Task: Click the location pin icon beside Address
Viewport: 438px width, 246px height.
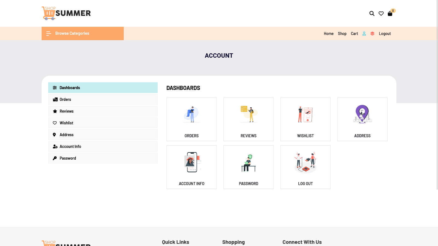Action: tap(55, 134)
